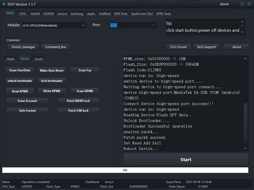Click the unlock bootloader button
This screenshot has height=190, width=254.
pyautogui.click(x=20, y=80)
